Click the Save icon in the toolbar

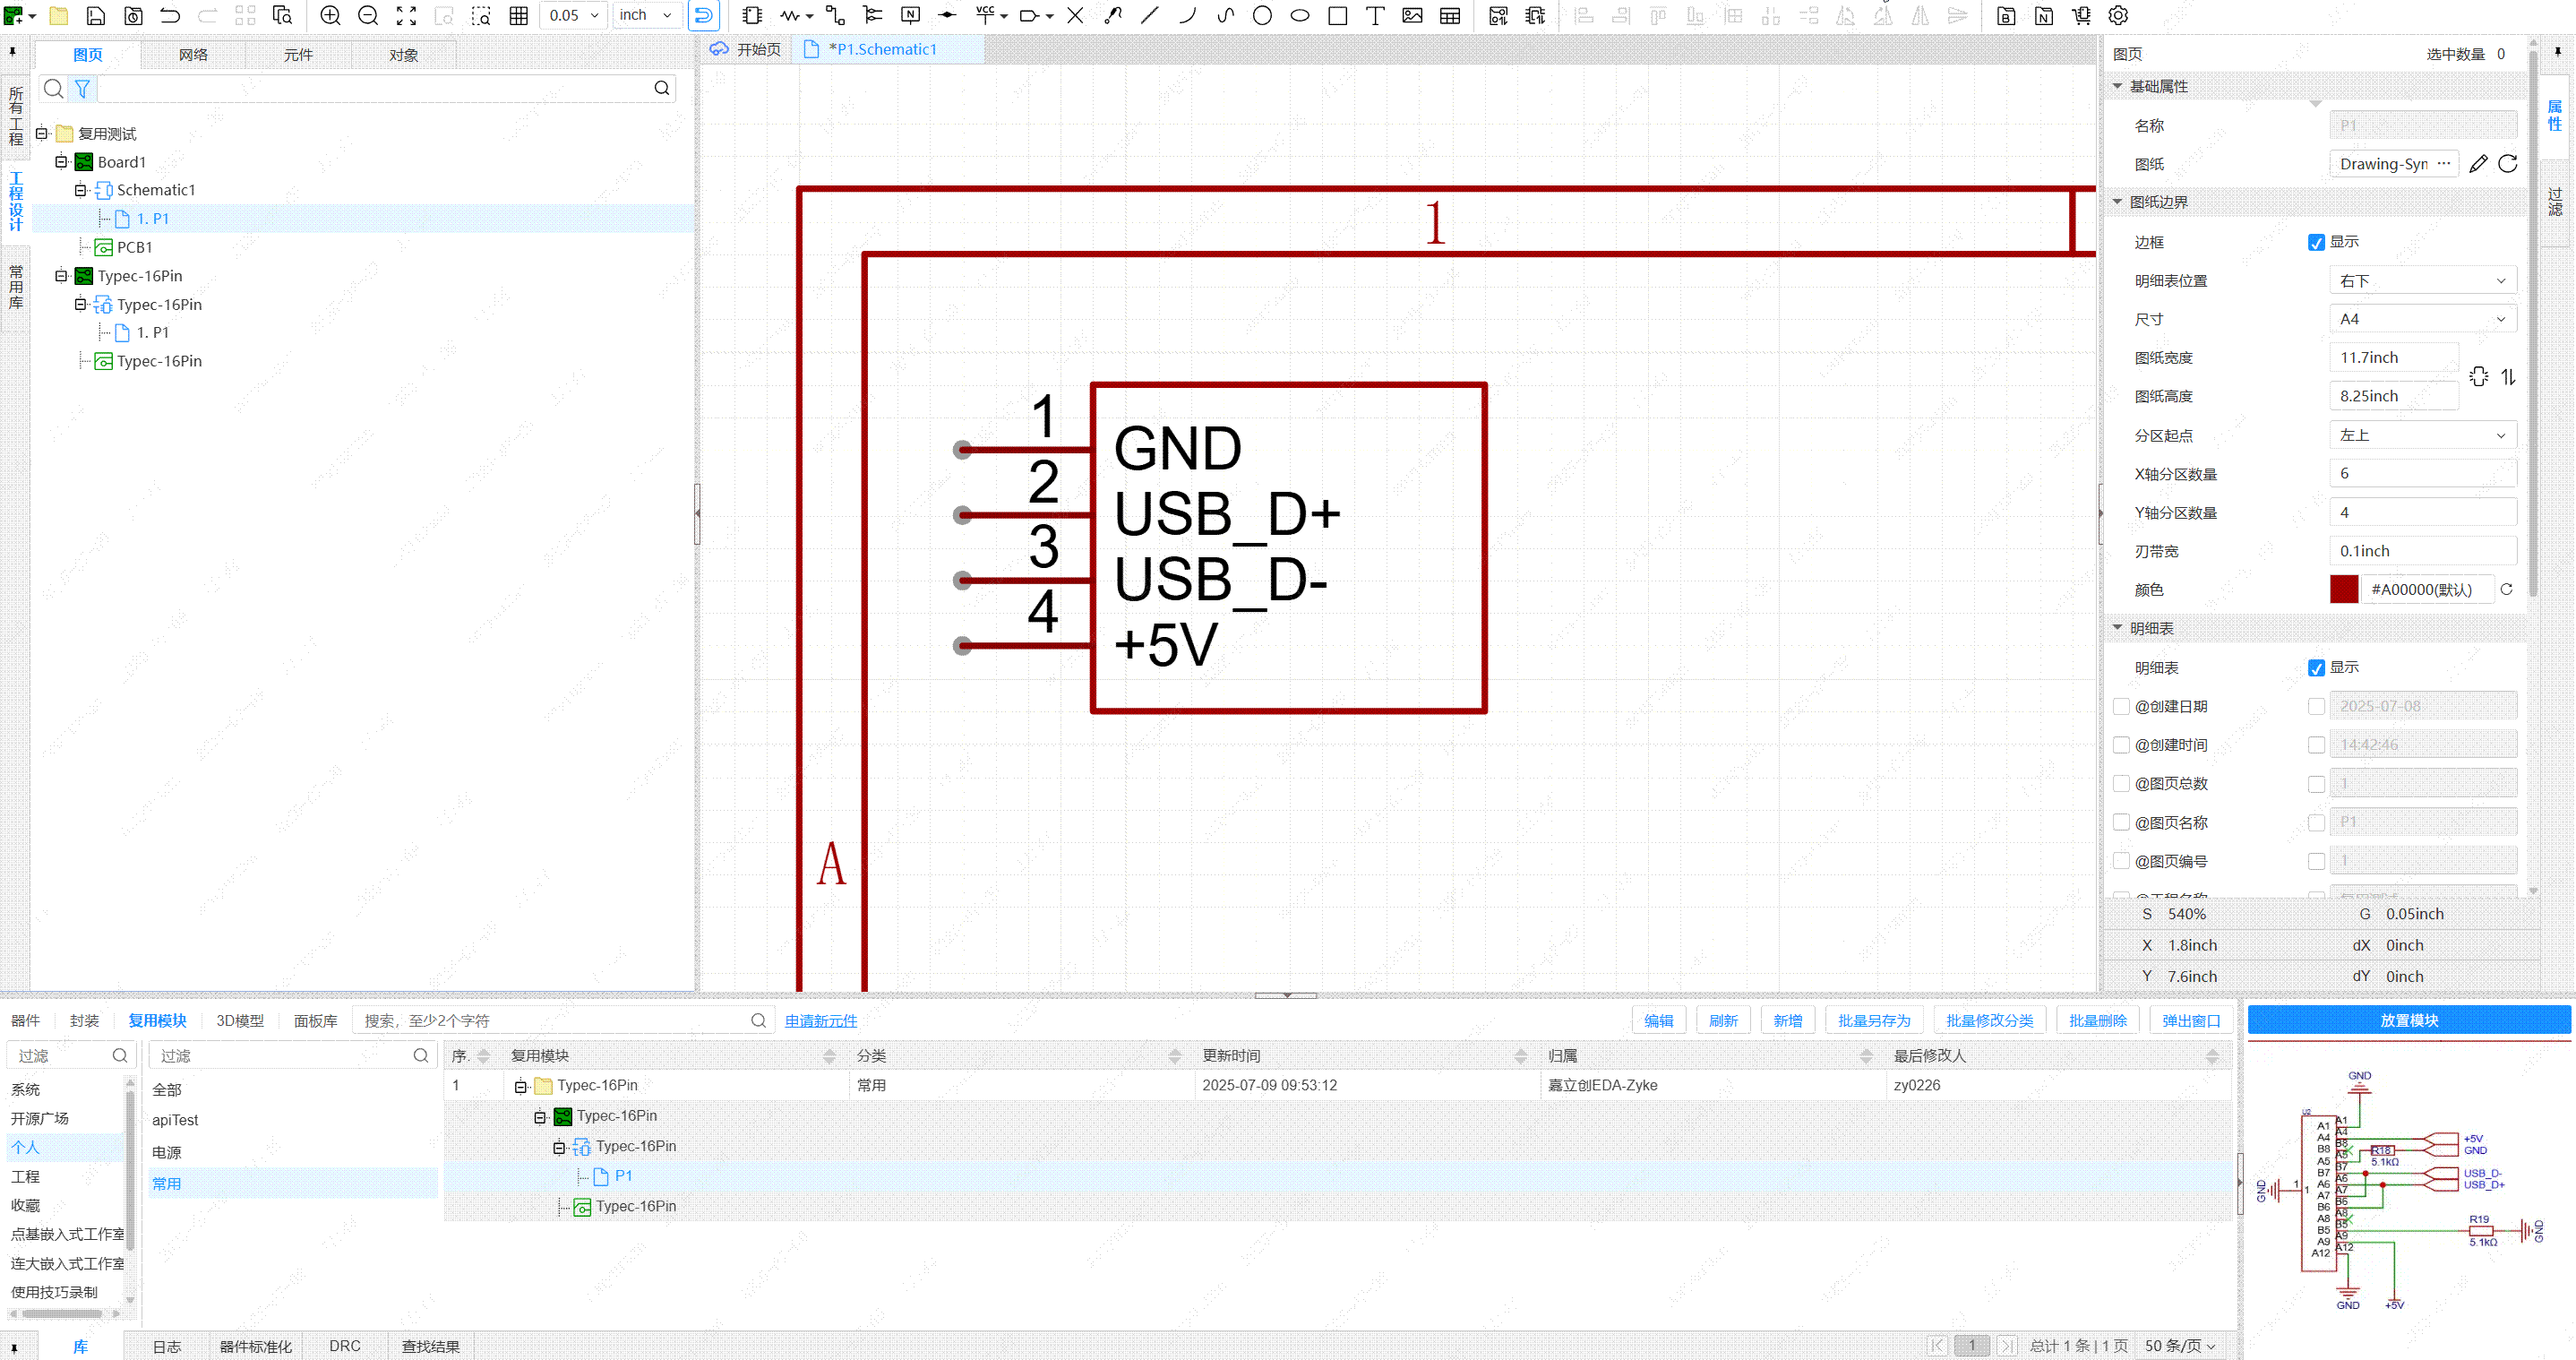(x=96, y=15)
